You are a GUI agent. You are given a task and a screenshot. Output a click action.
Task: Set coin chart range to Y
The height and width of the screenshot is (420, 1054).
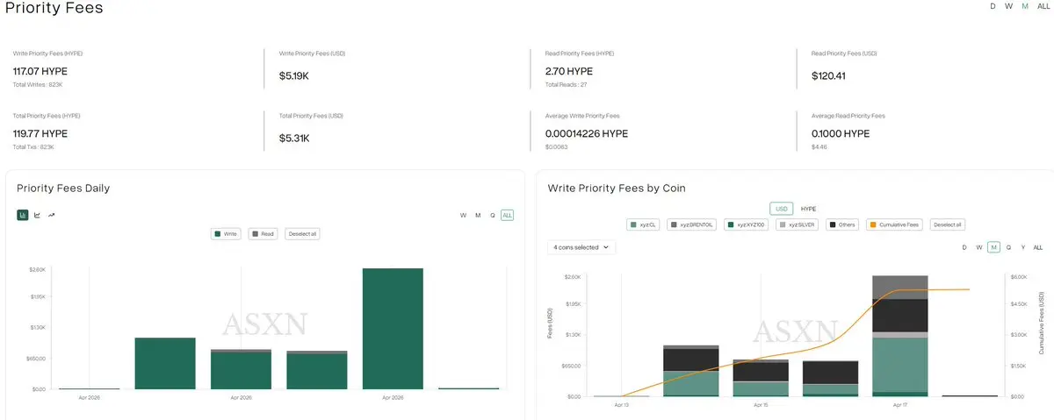1023,247
